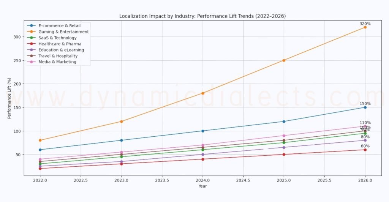Screen dimensions: 389x202
Task: Click the Gaming & Entertainment legend marker
Action: 33,32
